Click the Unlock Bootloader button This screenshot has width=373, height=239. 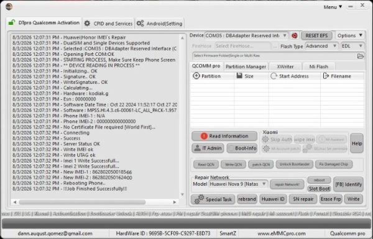pos(295,164)
